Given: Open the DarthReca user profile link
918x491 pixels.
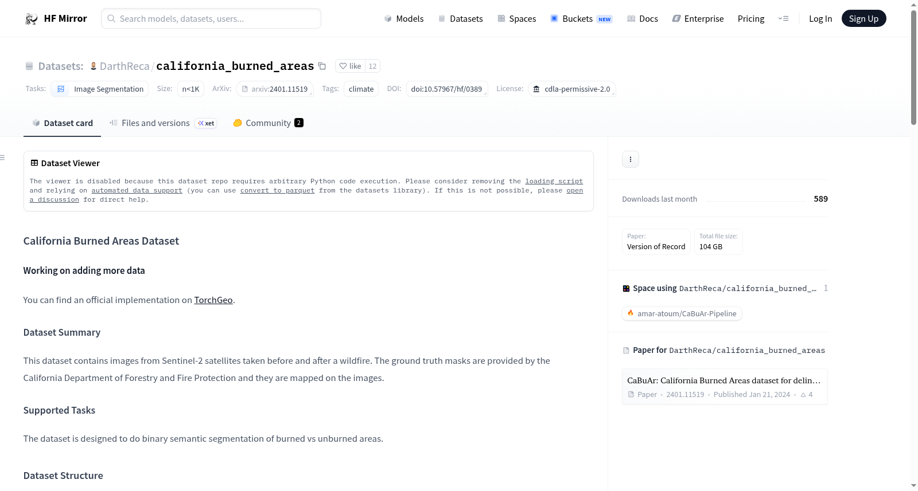Looking at the screenshot, I should click(x=125, y=66).
